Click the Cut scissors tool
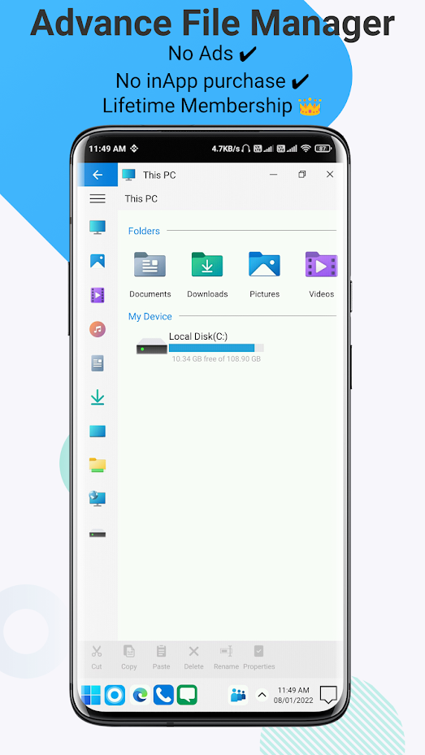The width and height of the screenshot is (425, 755). click(x=97, y=657)
